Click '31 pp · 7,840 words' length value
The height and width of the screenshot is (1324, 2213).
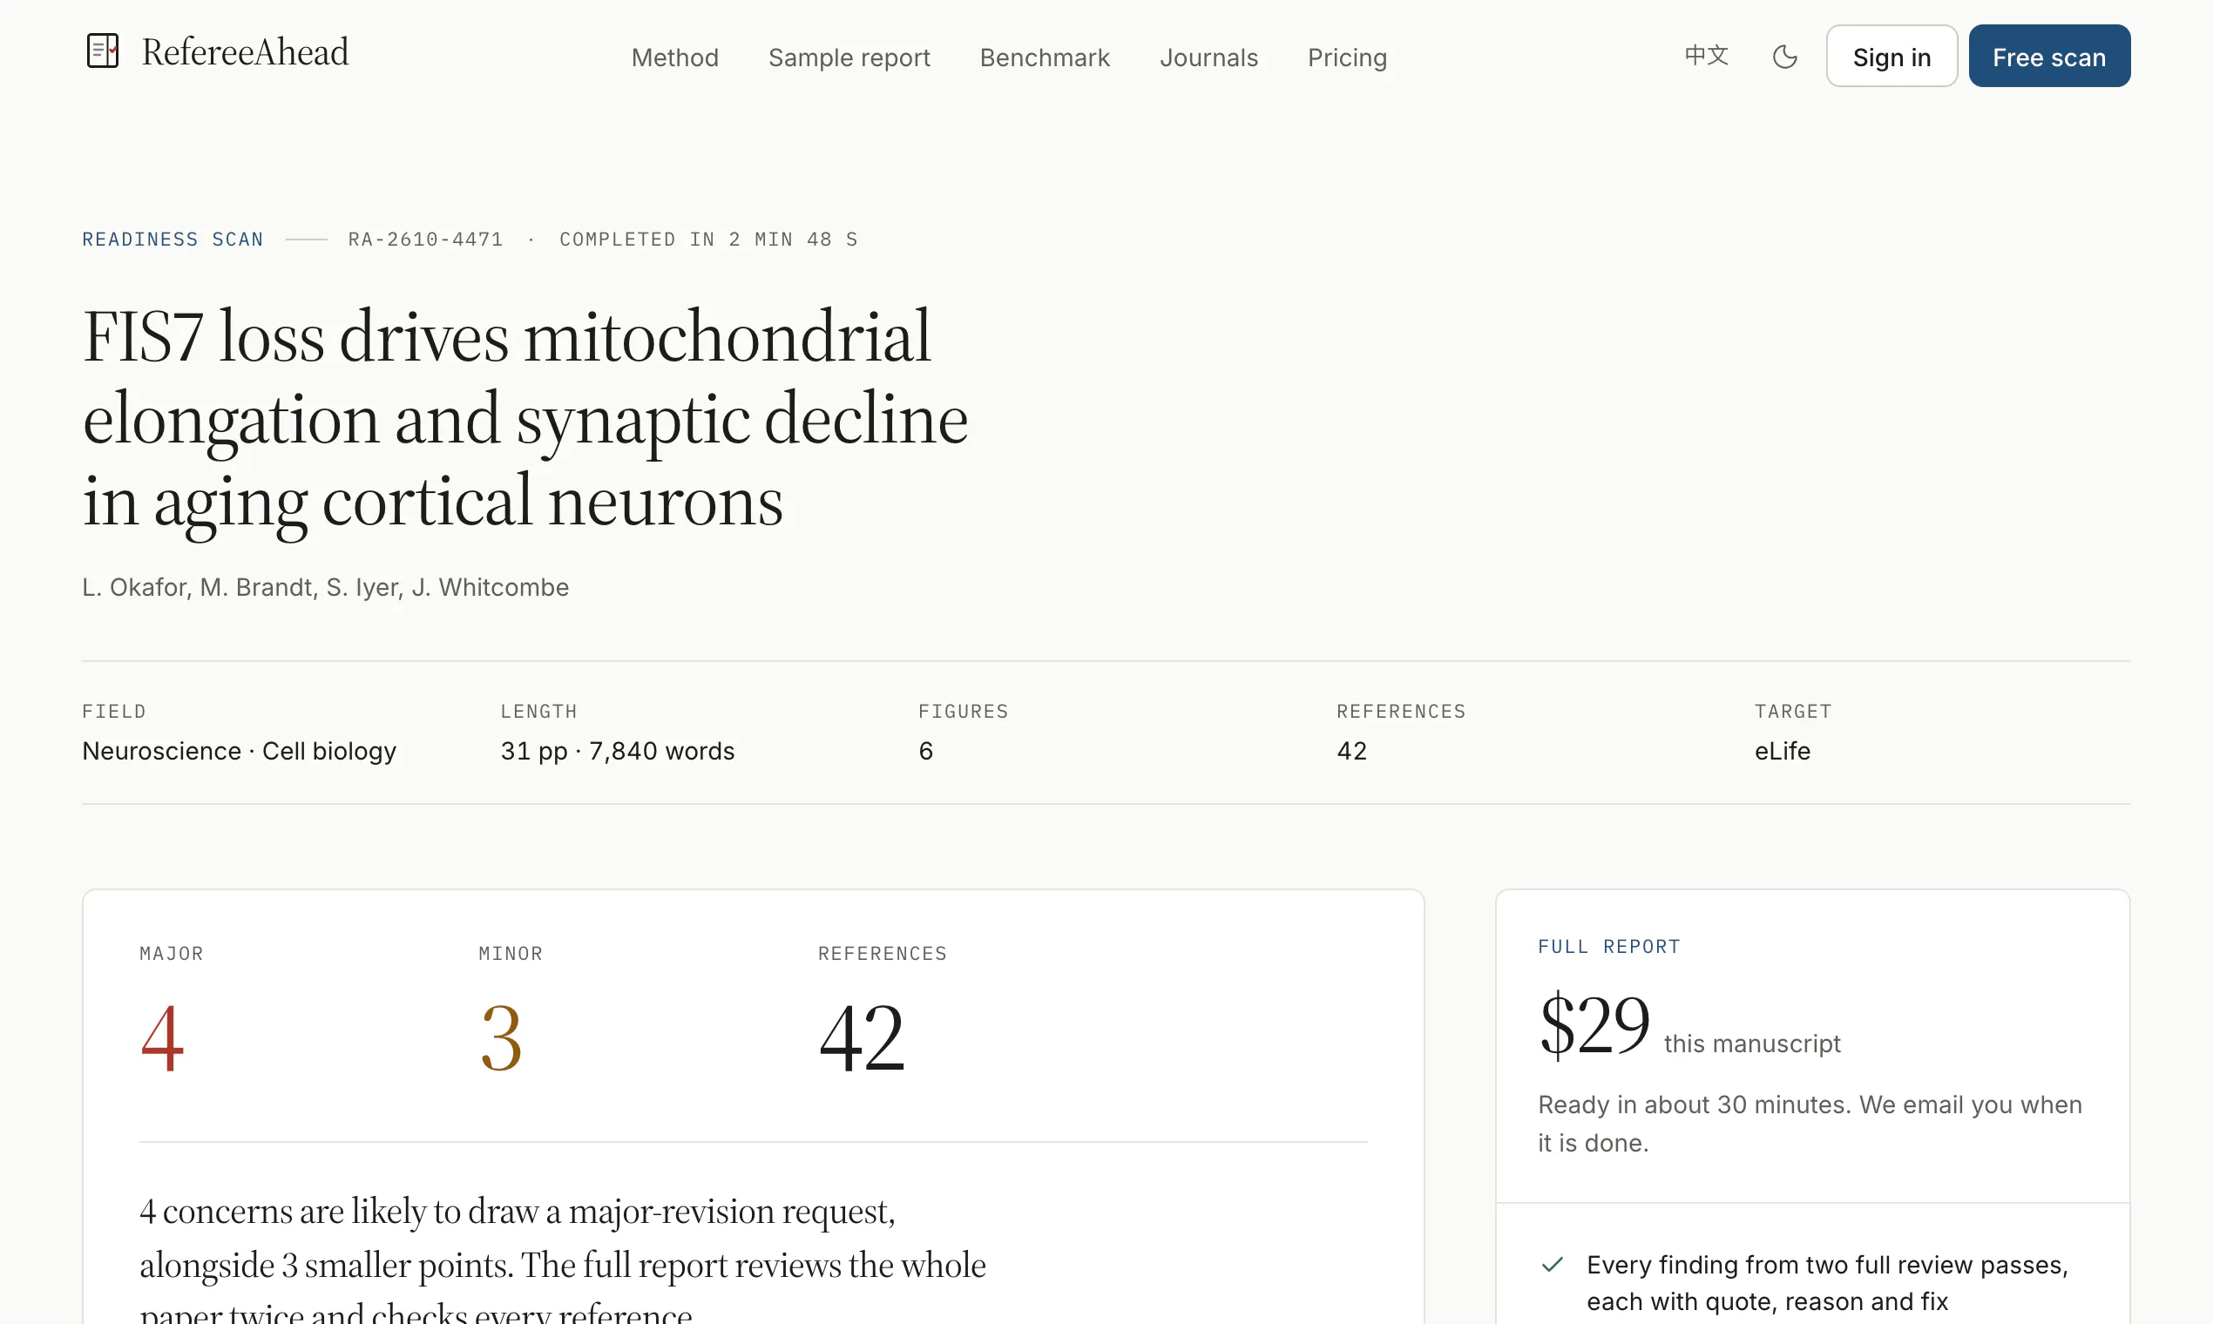click(x=618, y=751)
